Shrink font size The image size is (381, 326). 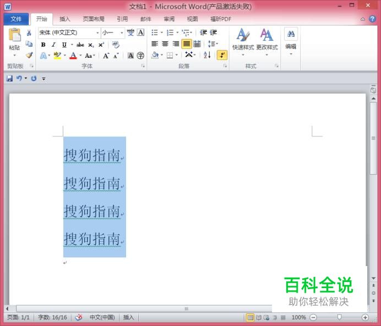pos(116,56)
